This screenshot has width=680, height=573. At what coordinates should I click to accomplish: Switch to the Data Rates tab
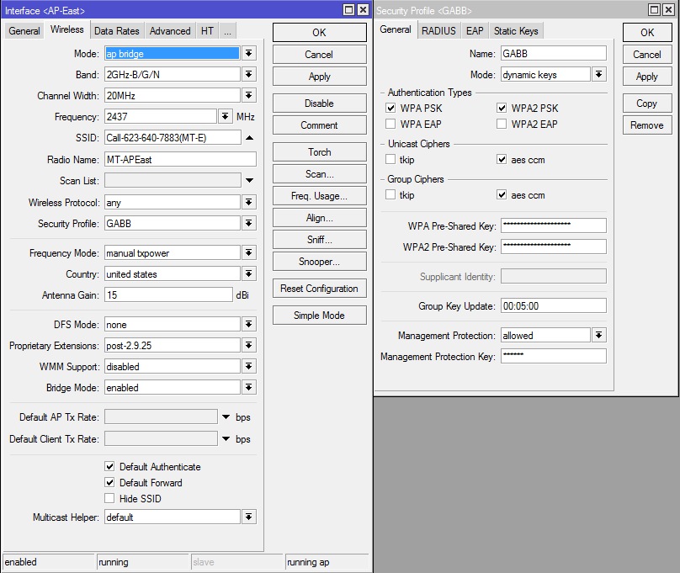tap(116, 30)
